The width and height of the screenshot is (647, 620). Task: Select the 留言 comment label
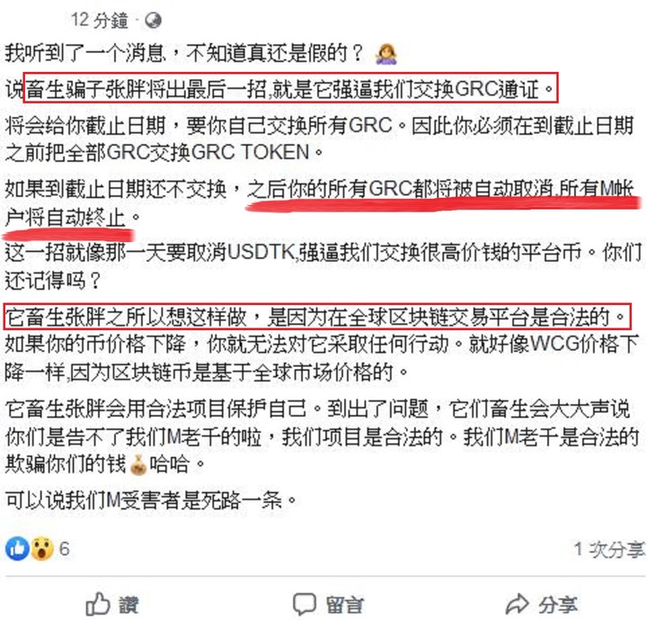tap(344, 605)
